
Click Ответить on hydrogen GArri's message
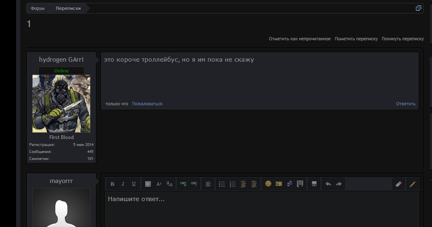tap(406, 104)
